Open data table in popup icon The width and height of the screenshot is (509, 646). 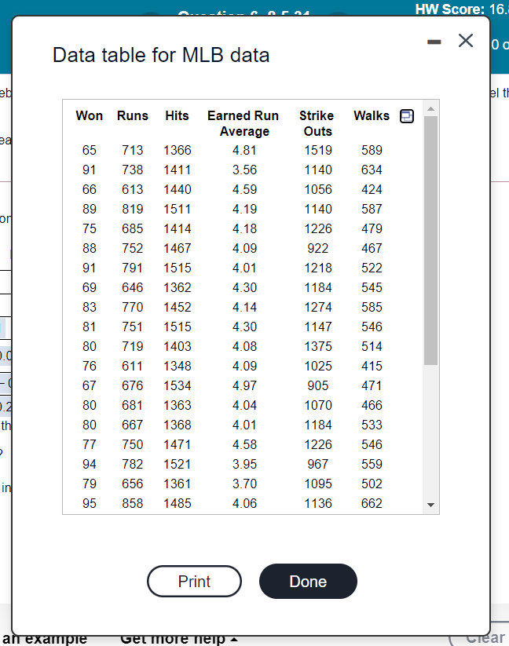pos(407,116)
